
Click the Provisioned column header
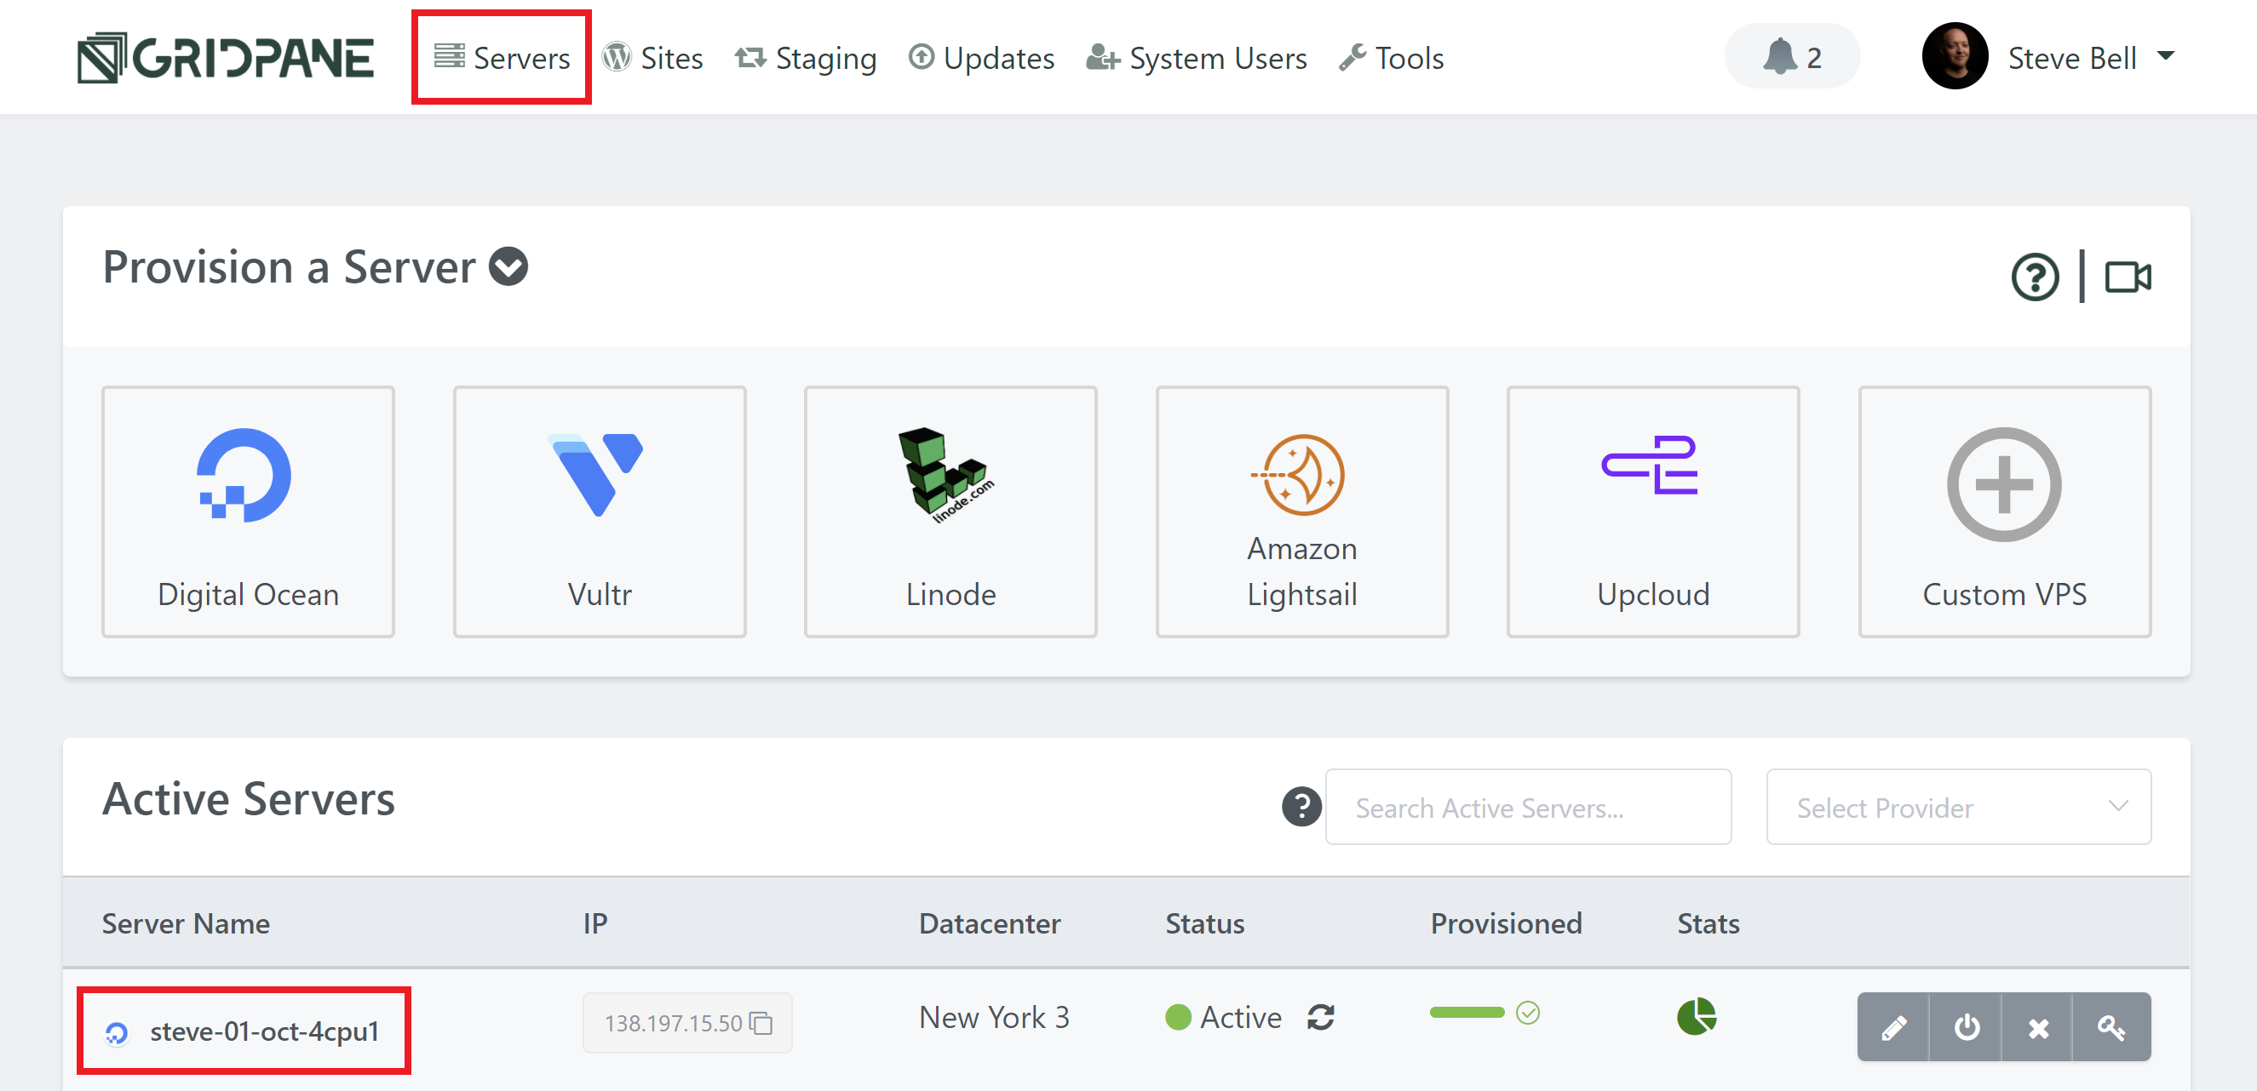click(x=1506, y=923)
